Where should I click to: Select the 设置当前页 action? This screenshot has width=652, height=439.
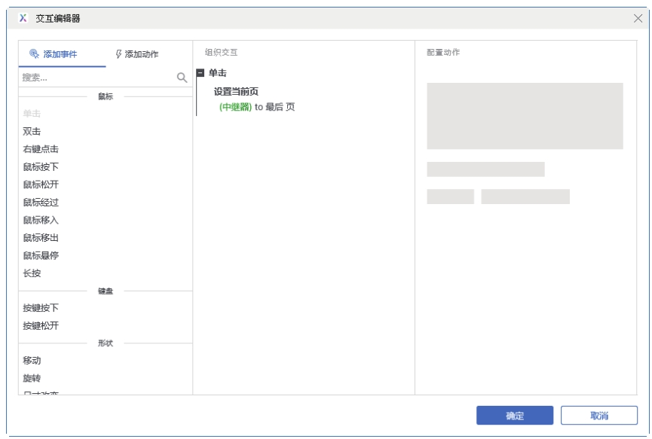pos(236,91)
